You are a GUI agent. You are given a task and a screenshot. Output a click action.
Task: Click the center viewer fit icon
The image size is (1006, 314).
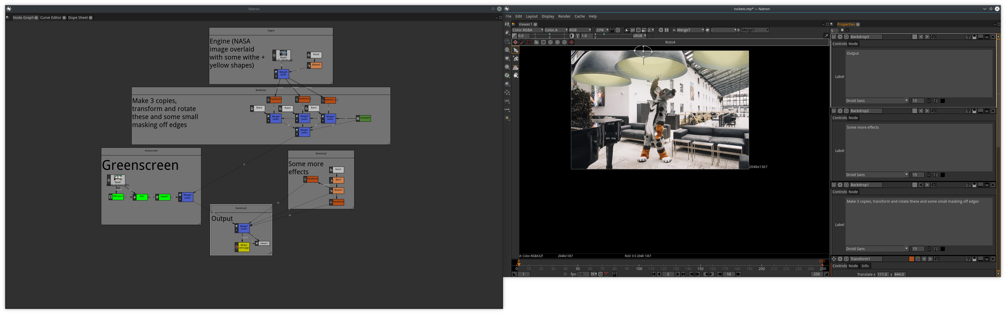tap(618, 30)
